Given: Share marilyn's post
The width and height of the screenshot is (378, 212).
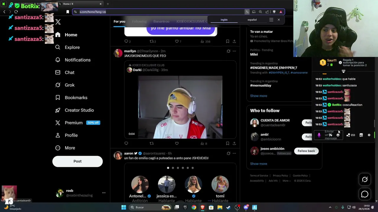Looking at the screenshot, I should [x=234, y=143].
